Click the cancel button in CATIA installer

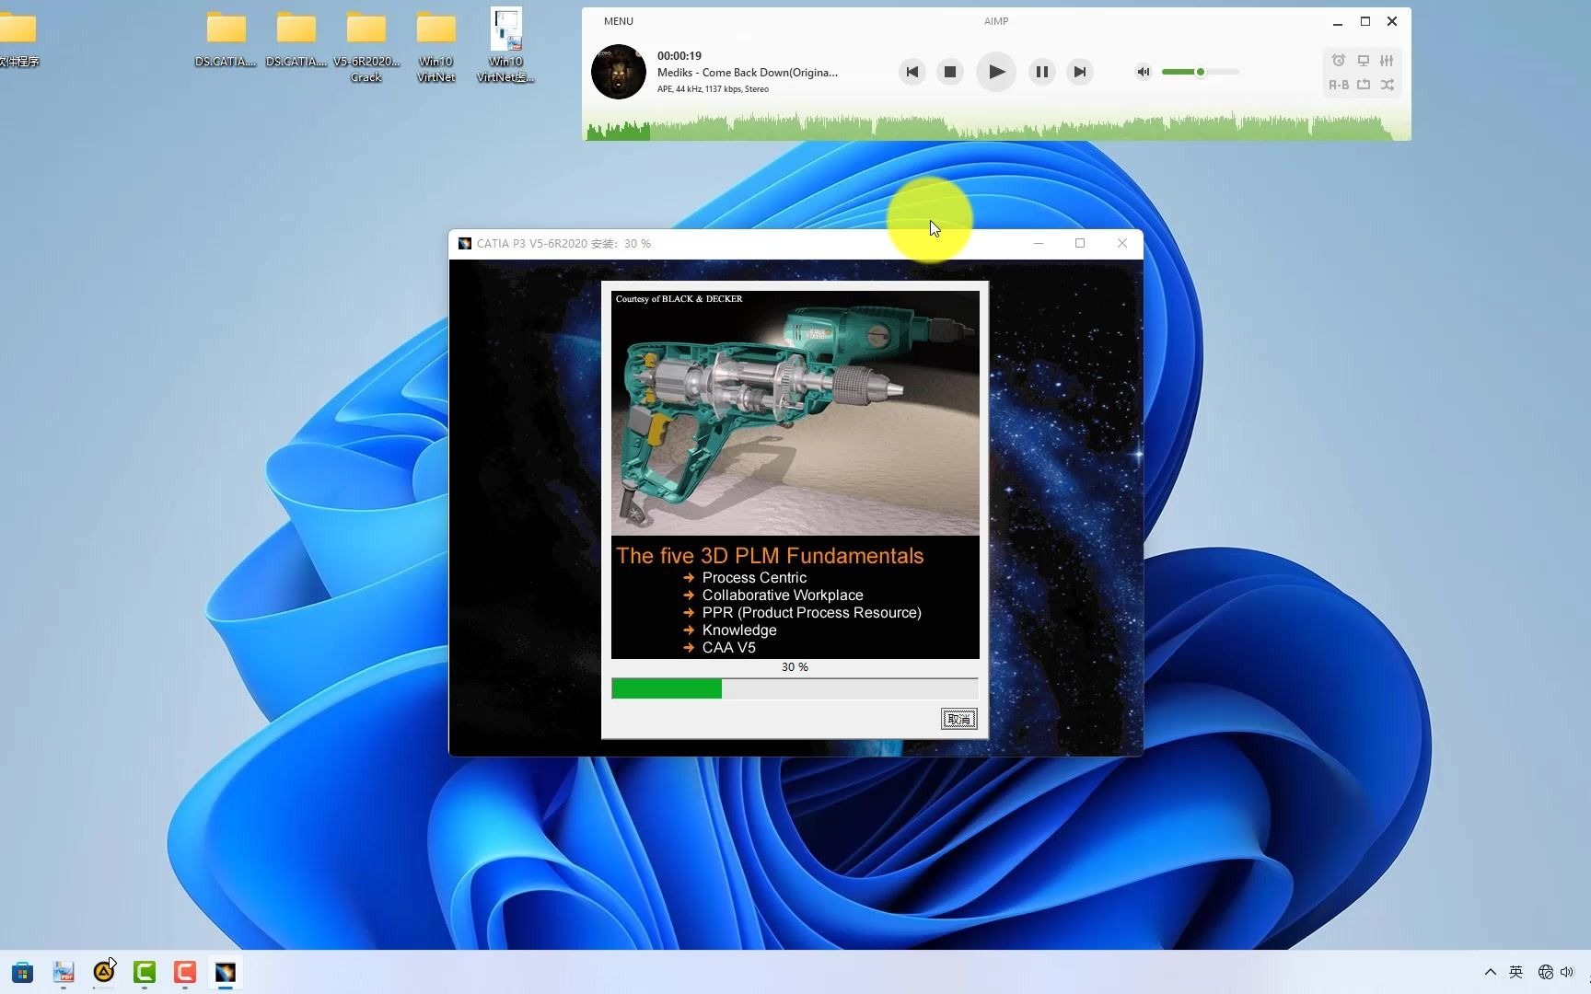tap(958, 719)
